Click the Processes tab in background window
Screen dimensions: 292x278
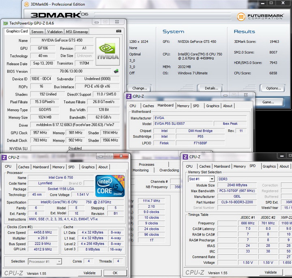[146, 164]
